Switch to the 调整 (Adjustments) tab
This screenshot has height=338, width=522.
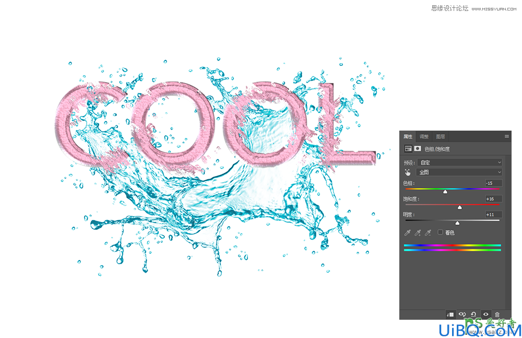coord(424,136)
